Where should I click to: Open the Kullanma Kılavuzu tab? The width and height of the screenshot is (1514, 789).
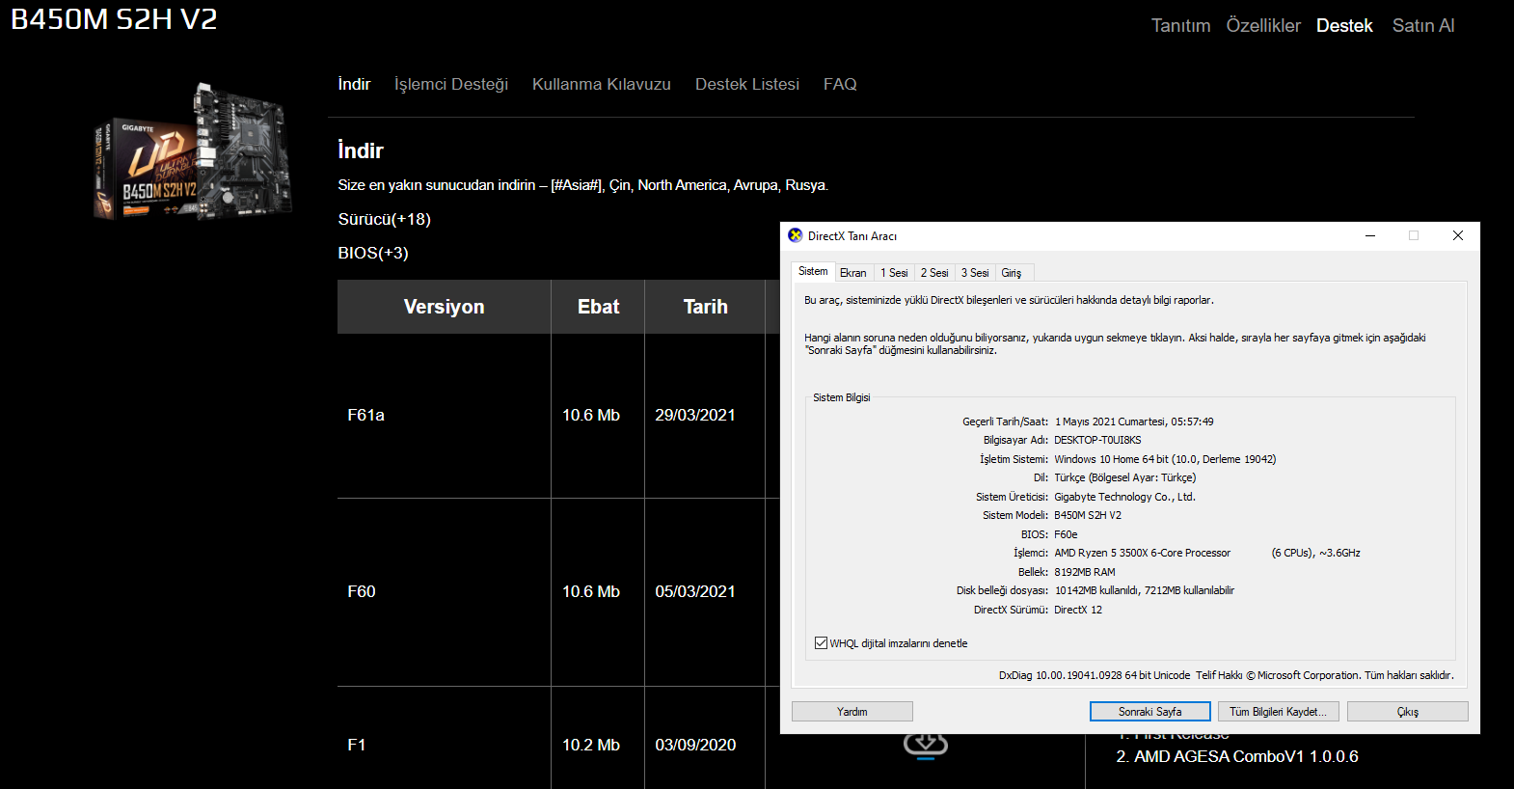[x=602, y=84]
